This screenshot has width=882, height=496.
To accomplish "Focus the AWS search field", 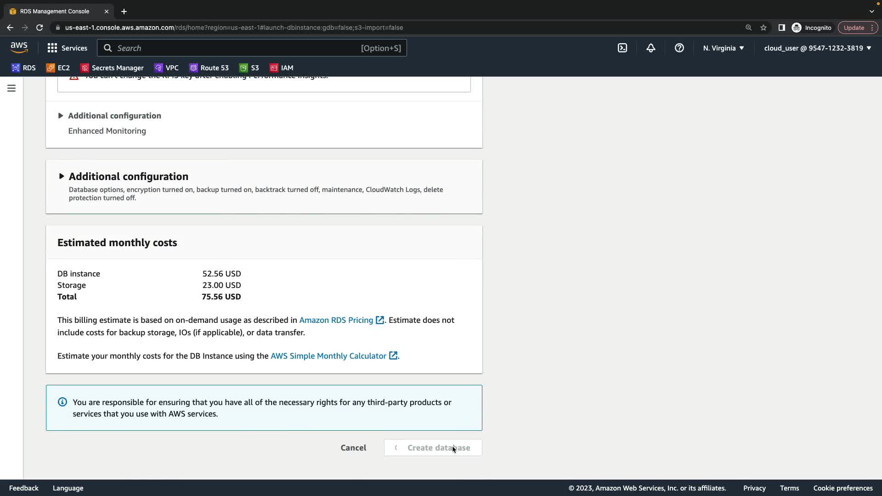I will click(x=252, y=48).
